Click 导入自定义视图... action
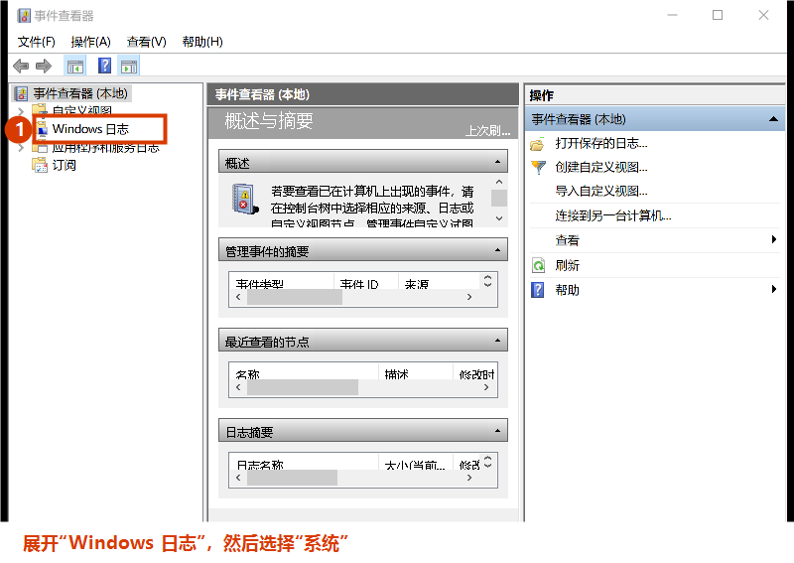This screenshot has width=794, height=563. click(601, 191)
